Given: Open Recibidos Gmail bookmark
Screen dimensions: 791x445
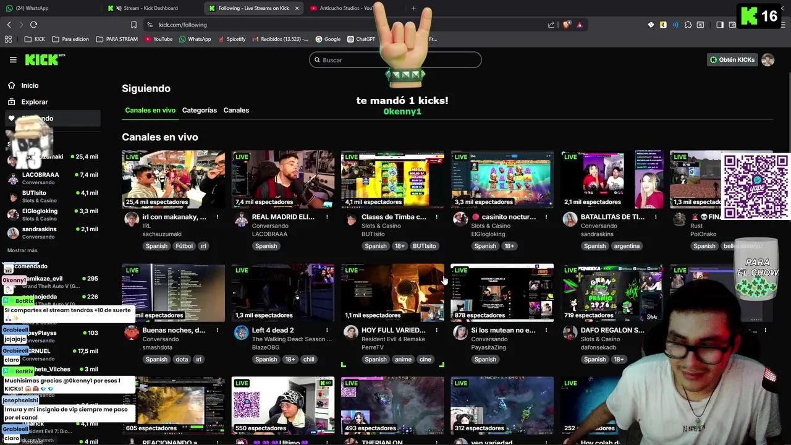Looking at the screenshot, I should [x=280, y=39].
